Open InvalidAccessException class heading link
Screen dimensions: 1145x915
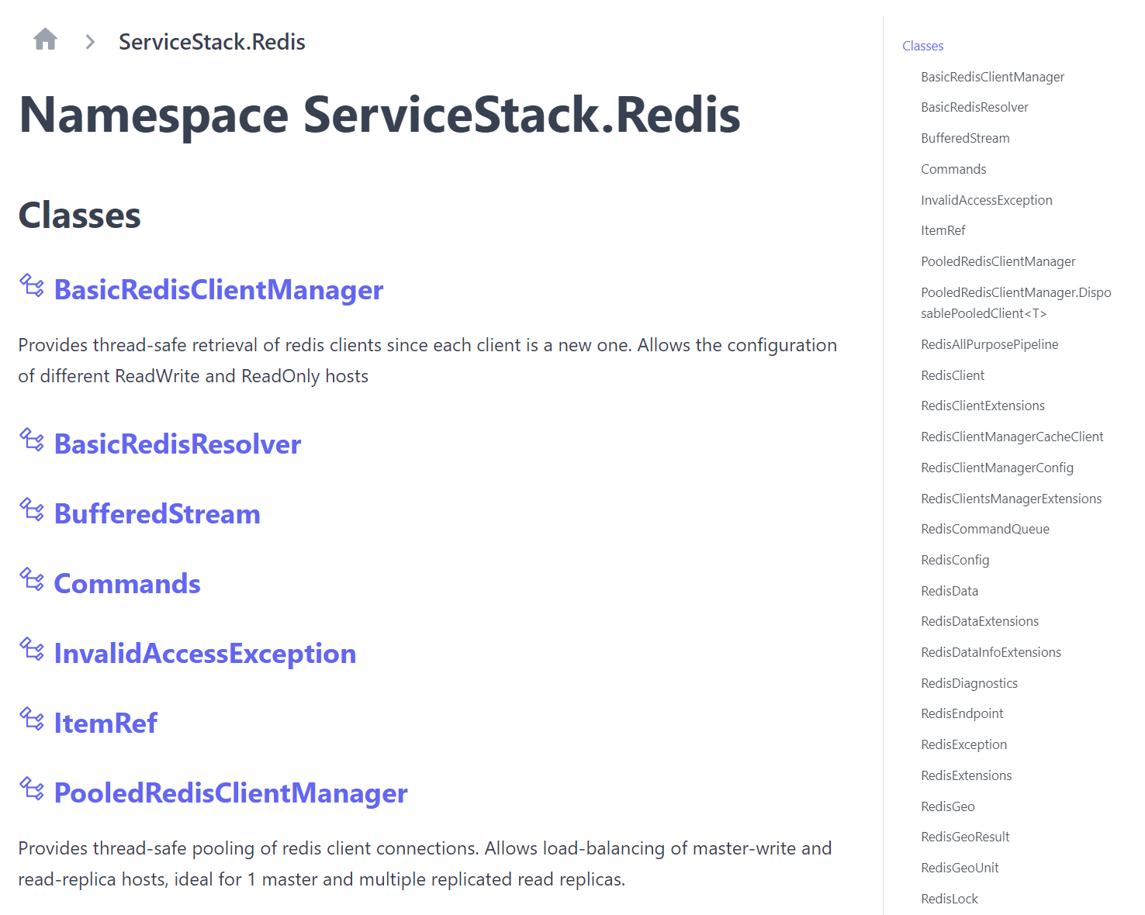point(205,654)
